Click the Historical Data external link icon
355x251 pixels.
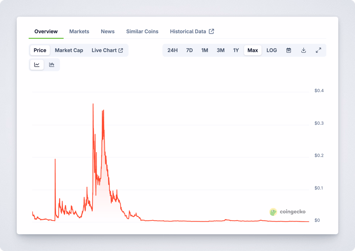(x=212, y=31)
